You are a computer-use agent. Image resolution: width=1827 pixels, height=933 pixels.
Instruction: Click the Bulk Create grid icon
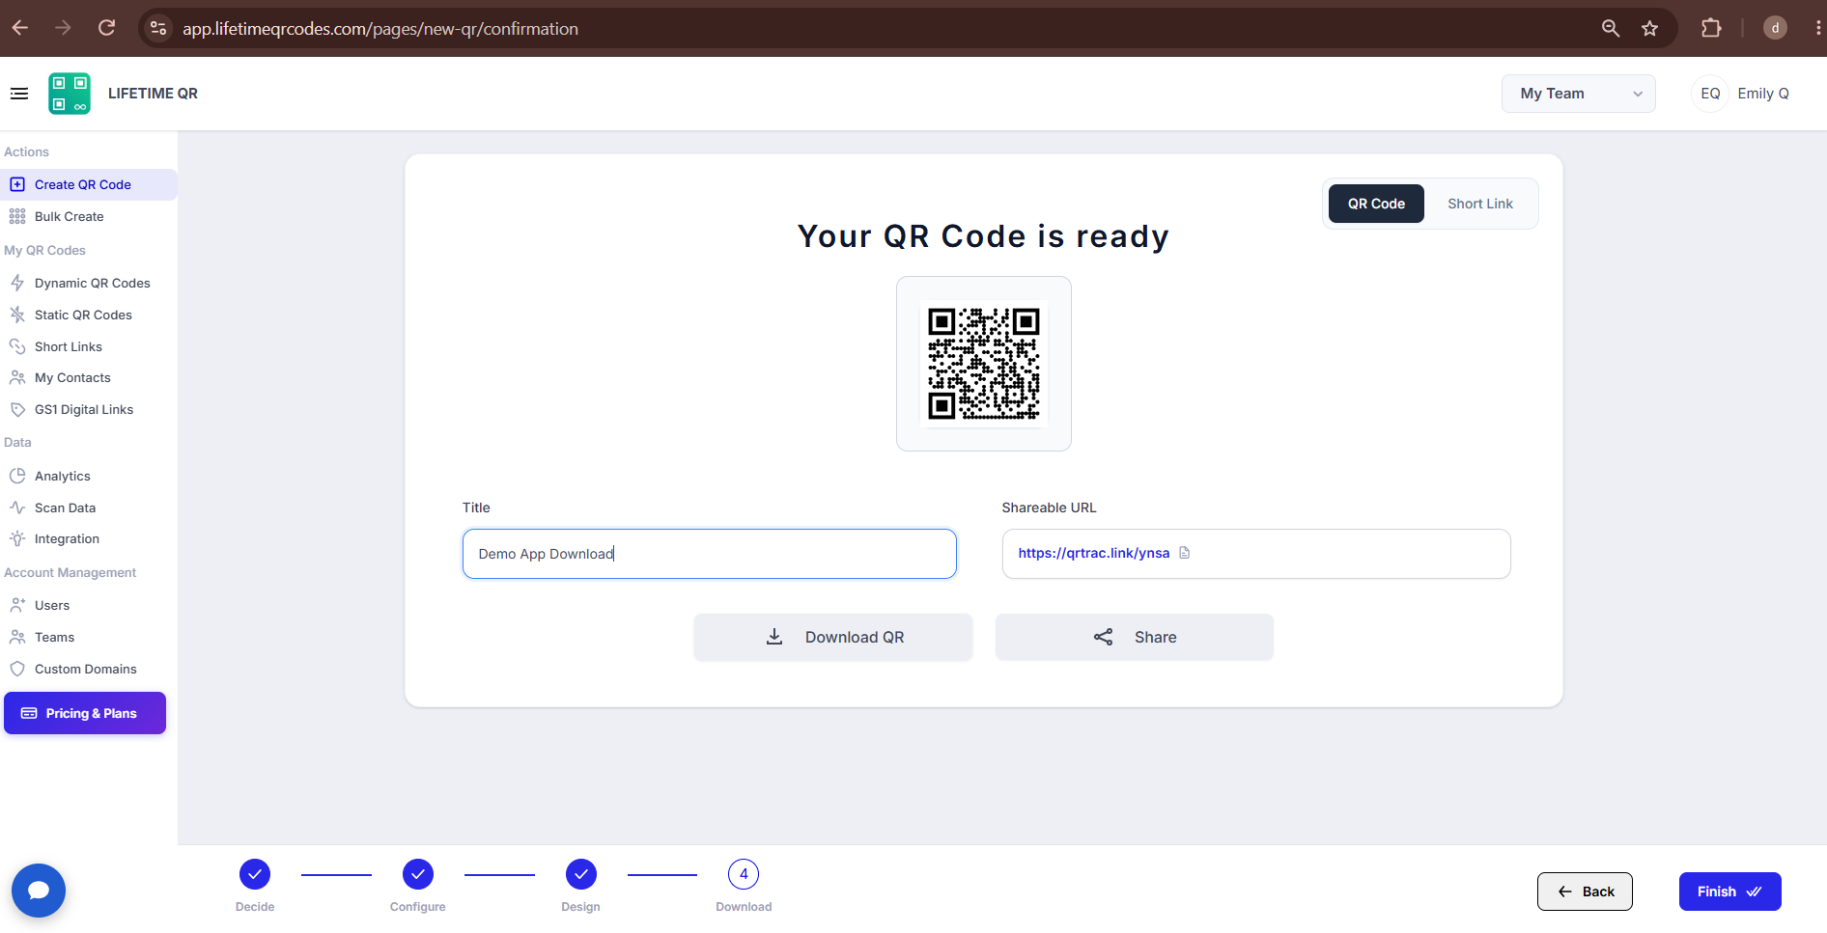point(17,216)
